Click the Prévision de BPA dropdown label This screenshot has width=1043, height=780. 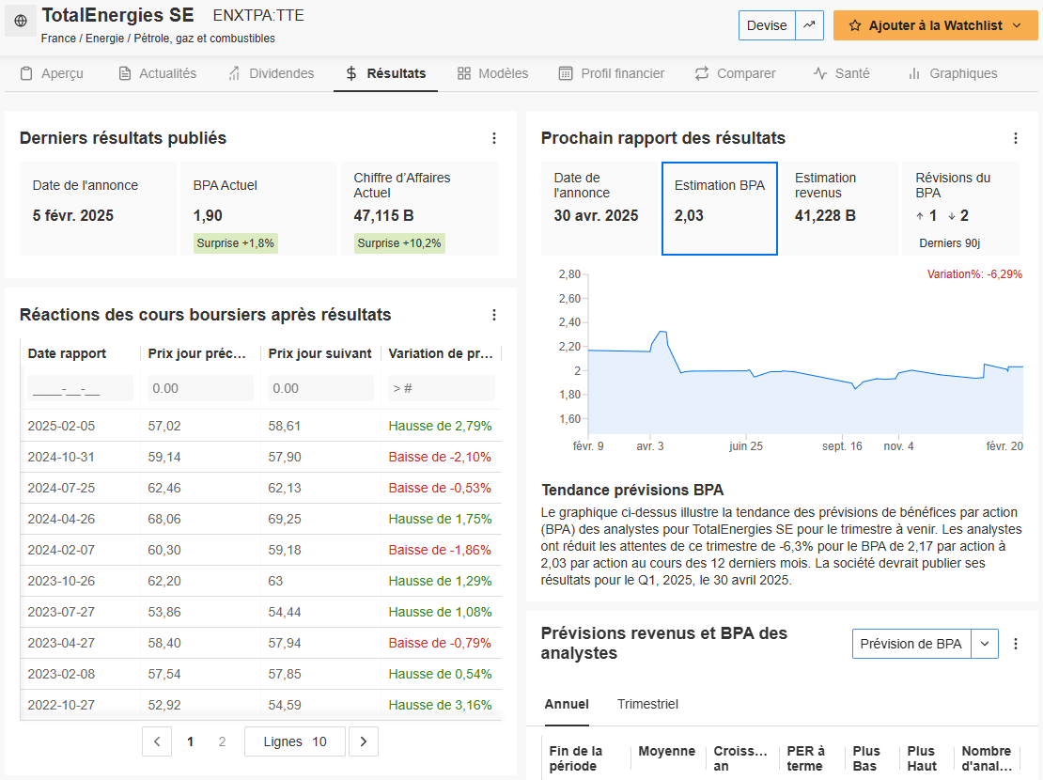pyautogui.click(x=911, y=644)
